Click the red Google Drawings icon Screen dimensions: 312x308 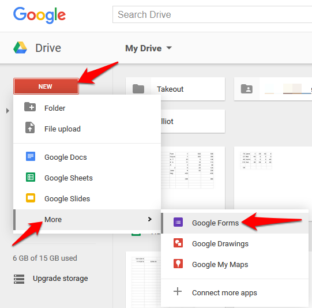[178, 243]
